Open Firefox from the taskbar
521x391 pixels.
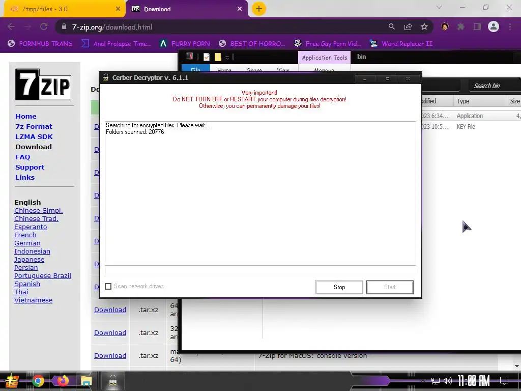63,381
